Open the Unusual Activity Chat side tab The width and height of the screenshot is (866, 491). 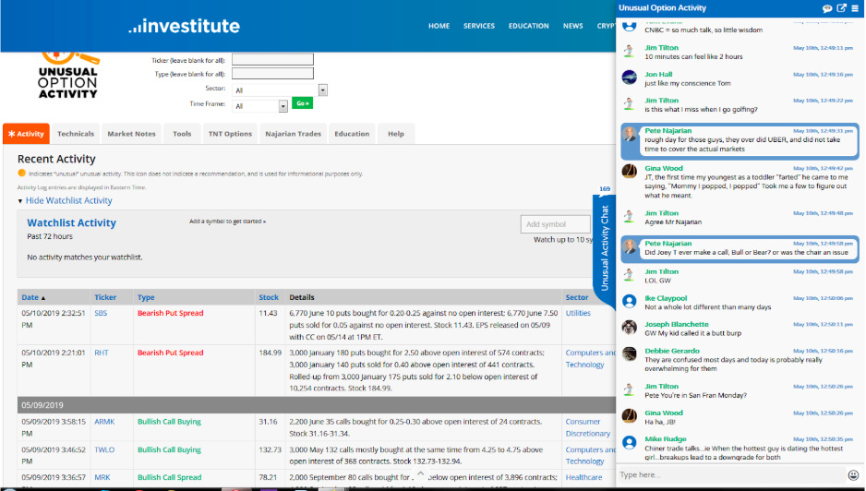[x=604, y=248]
